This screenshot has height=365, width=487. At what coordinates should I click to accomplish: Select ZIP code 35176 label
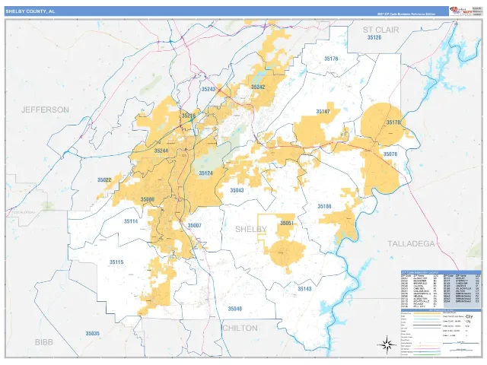[331, 59]
